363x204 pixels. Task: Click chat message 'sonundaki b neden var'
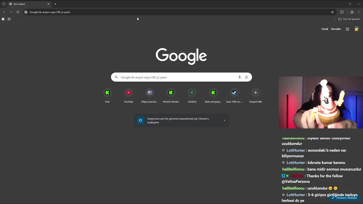pos(327,150)
